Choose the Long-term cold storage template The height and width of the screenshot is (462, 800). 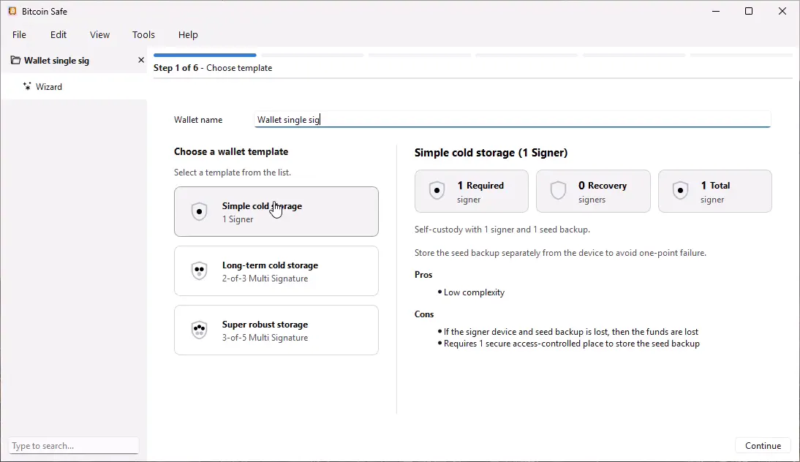click(x=276, y=270)
